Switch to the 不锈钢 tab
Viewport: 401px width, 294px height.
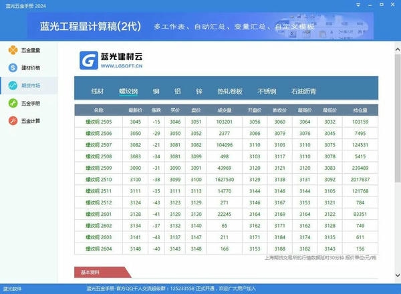267,92
